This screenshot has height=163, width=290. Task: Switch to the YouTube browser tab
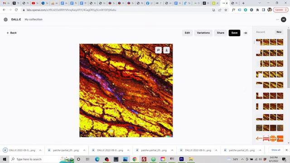[x=35, y=3]
